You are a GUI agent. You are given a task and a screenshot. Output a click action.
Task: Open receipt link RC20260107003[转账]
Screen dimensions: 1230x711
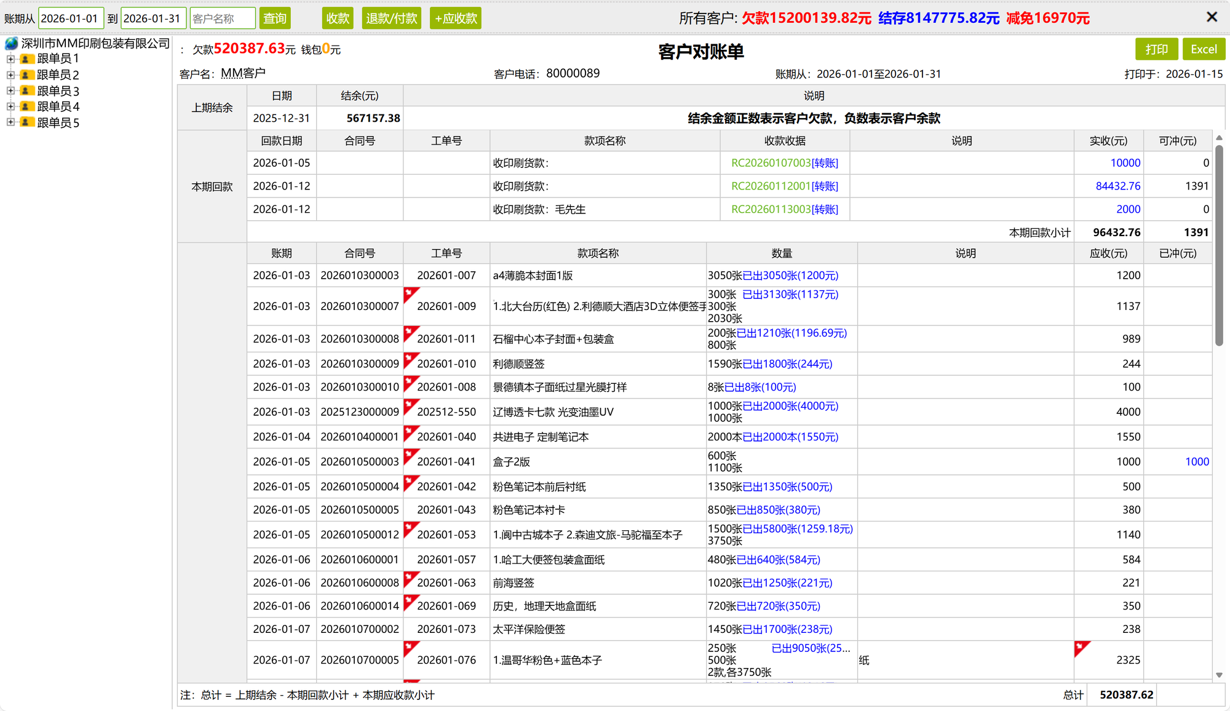784,163
